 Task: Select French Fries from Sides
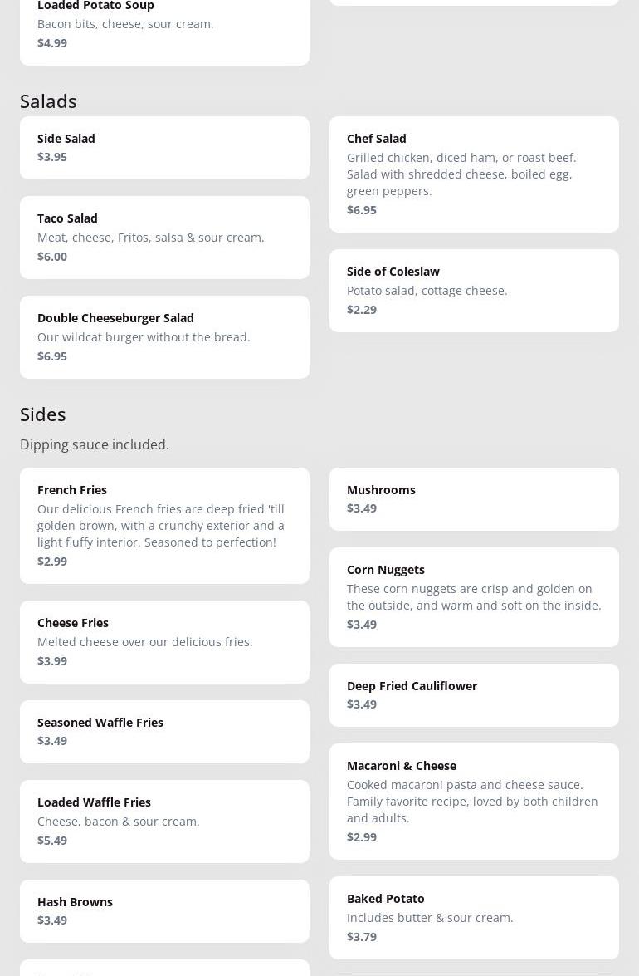click(x=164, y=525)
